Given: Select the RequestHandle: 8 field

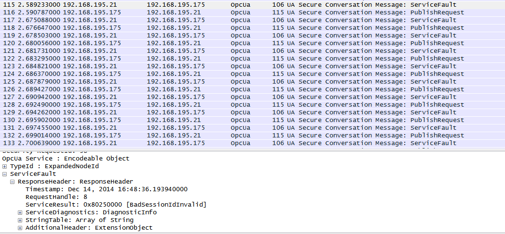Looking at the screenshot, I should [x=56, y=197].
